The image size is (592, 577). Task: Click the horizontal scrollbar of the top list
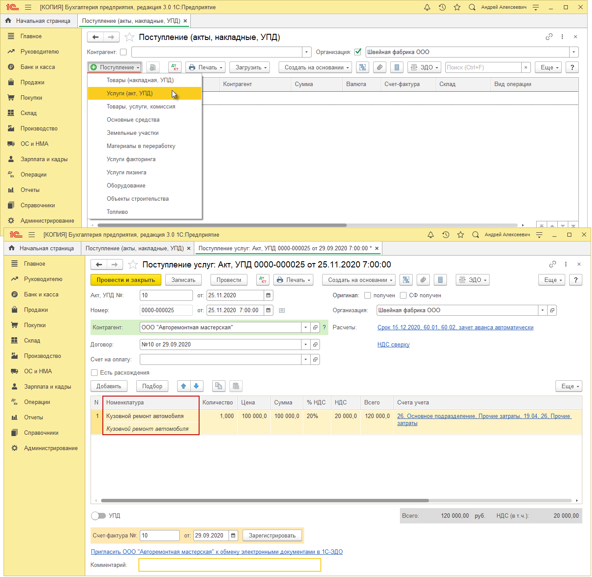[x=221, y=225]
